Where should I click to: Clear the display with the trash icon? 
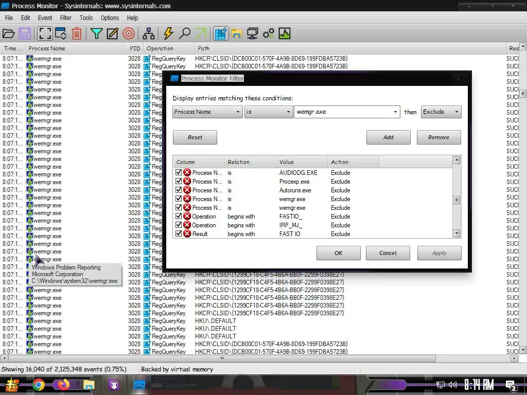pyautogui.click(x=77, y=33)
